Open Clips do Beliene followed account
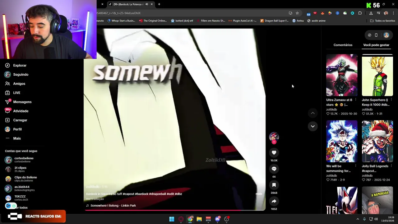Screen dimensions: 398x224 21,179
